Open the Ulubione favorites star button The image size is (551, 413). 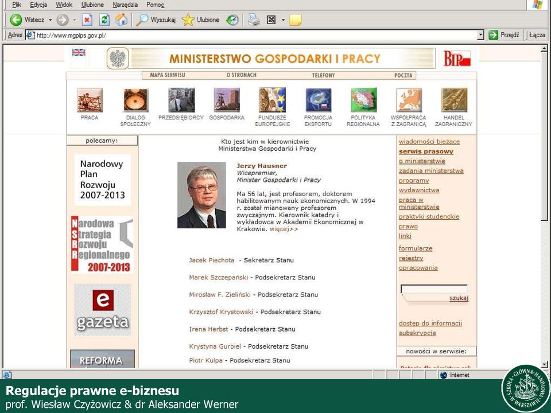[x=201, y=20]
